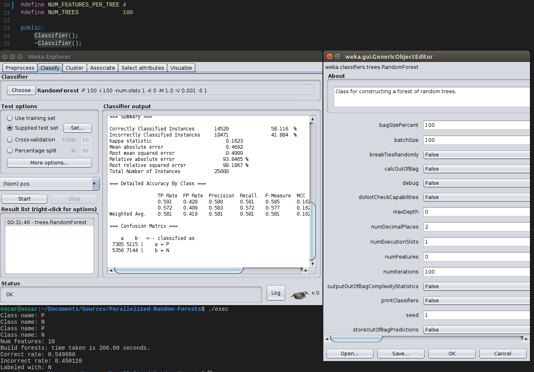
Task: Click scroll-up arrow of classifier output
Action: (312, 119)
